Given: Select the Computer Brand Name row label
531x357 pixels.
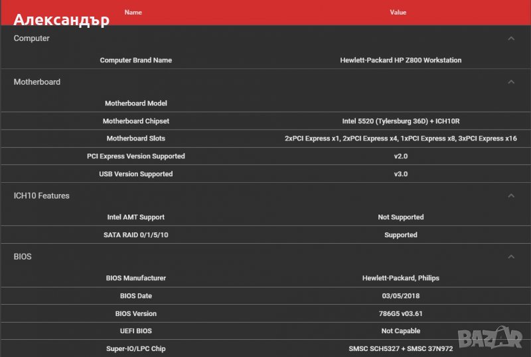Looking at the screenshot, I should pyautogui.click(x=135, y=60).
